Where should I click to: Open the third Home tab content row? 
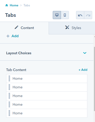coord(47,96)
